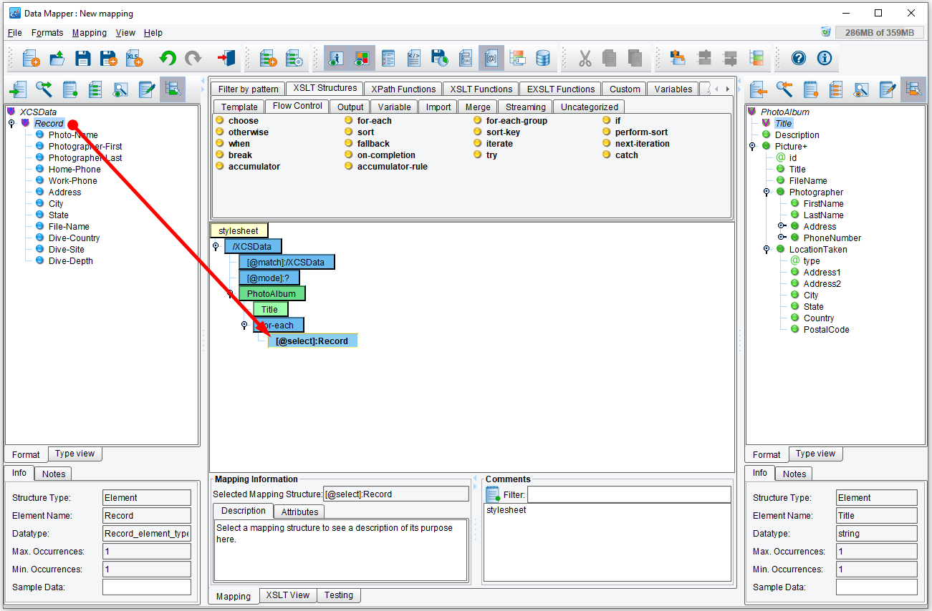Viewport: 932px width, 611px height.
Task: Expand the PhoneNumber node
Action: (x=782, y=238)
